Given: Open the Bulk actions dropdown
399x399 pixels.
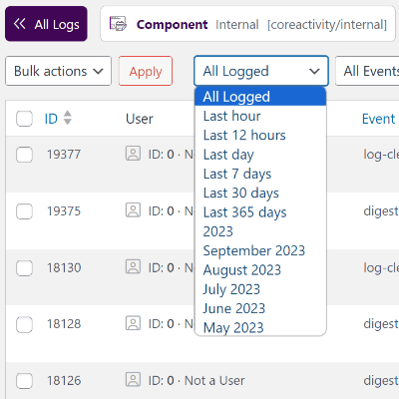Looking at the screenshot, I should click(58, 71).
